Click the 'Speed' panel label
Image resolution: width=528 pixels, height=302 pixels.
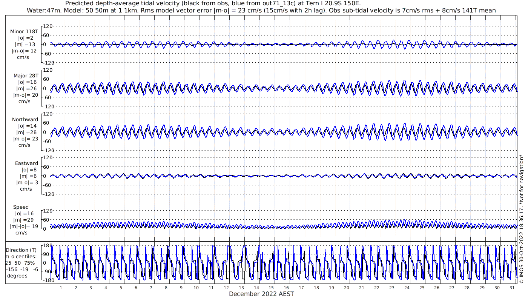(x=21, y=207)
